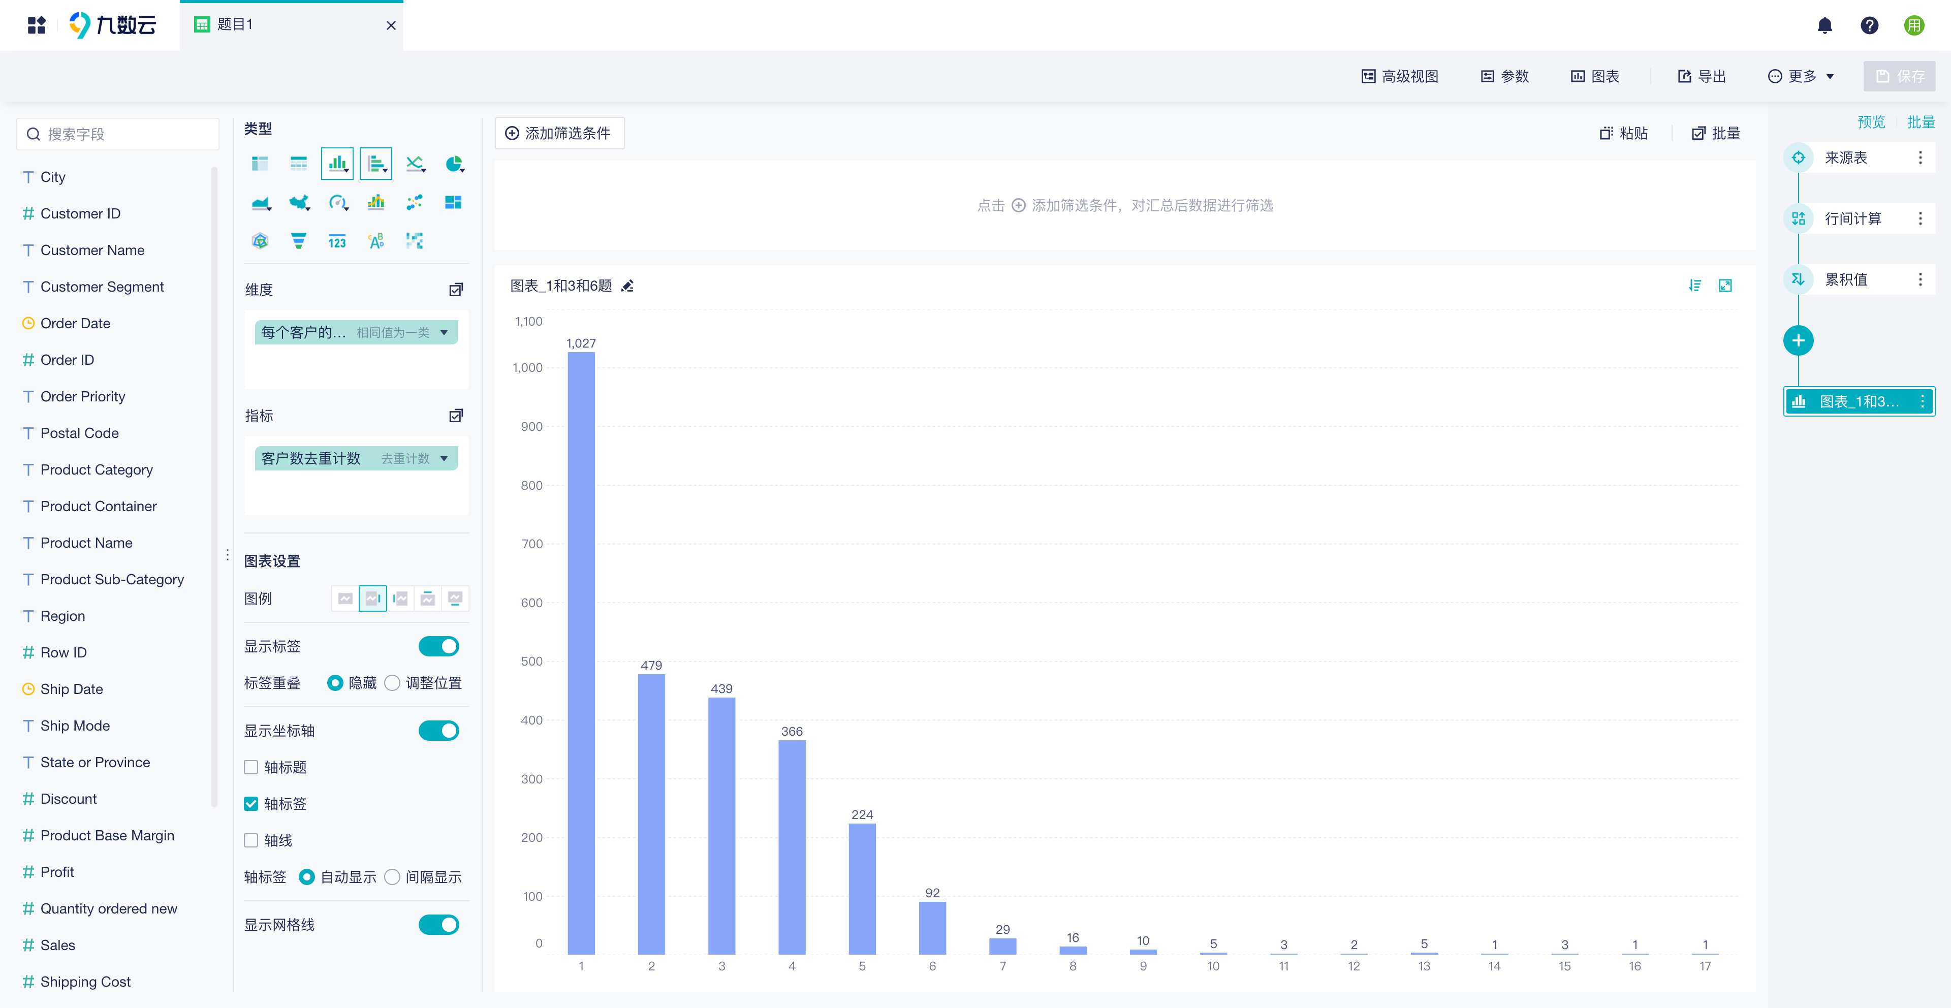This screenshot has height=1008, width=1951.
Task: Open the 参数 menu item
Action: tap(1505, 77)
